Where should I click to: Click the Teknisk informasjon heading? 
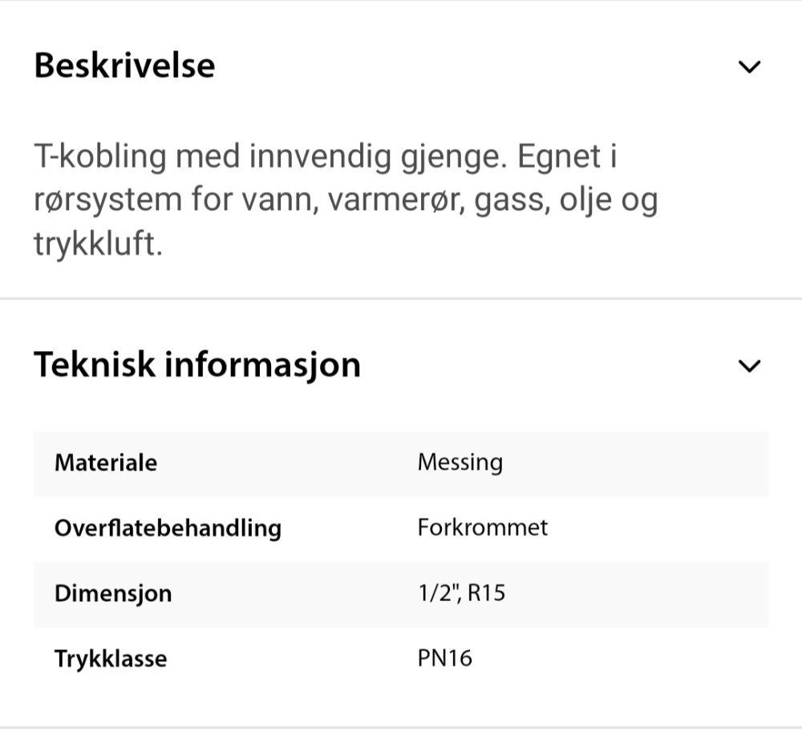pos(196,364)
